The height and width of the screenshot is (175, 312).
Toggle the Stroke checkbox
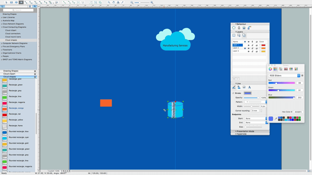233,93
